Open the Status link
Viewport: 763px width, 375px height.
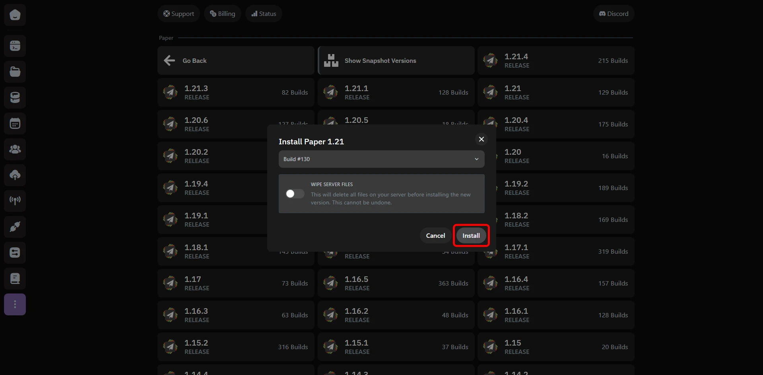264,14
